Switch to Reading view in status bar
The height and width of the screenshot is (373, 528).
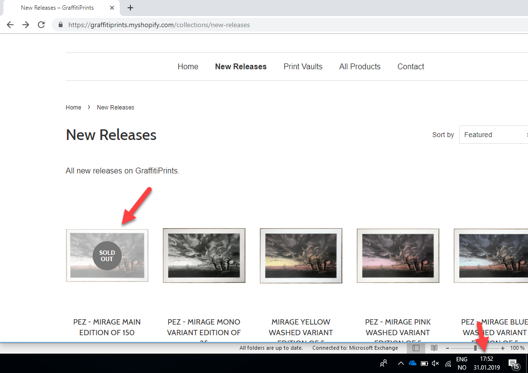pyautogui.click(x=434, y=348)
